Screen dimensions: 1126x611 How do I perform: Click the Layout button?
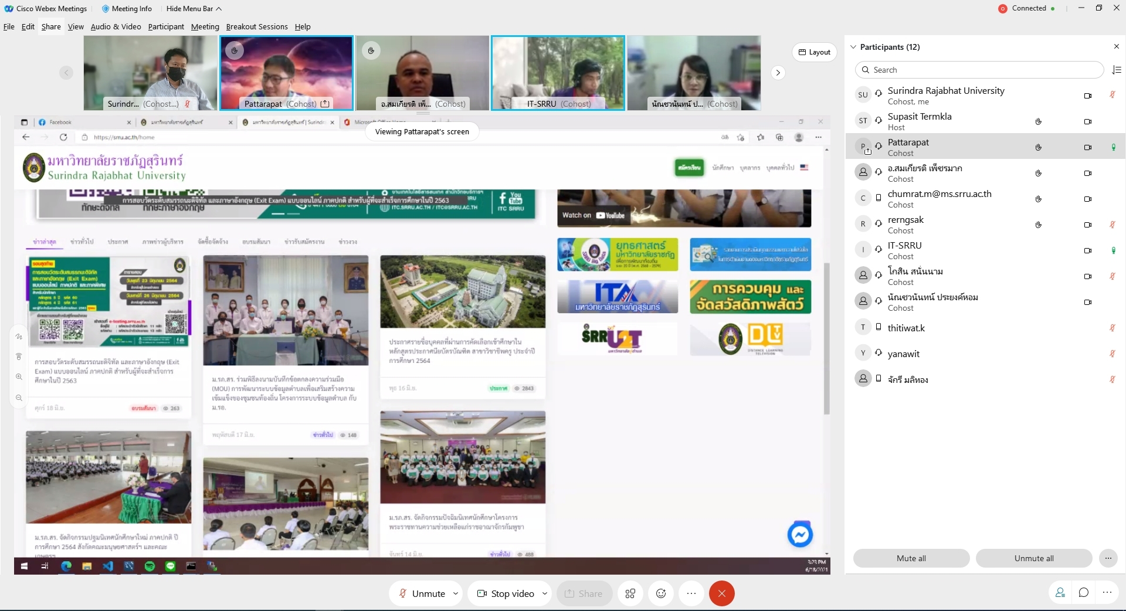coord(814,52)
